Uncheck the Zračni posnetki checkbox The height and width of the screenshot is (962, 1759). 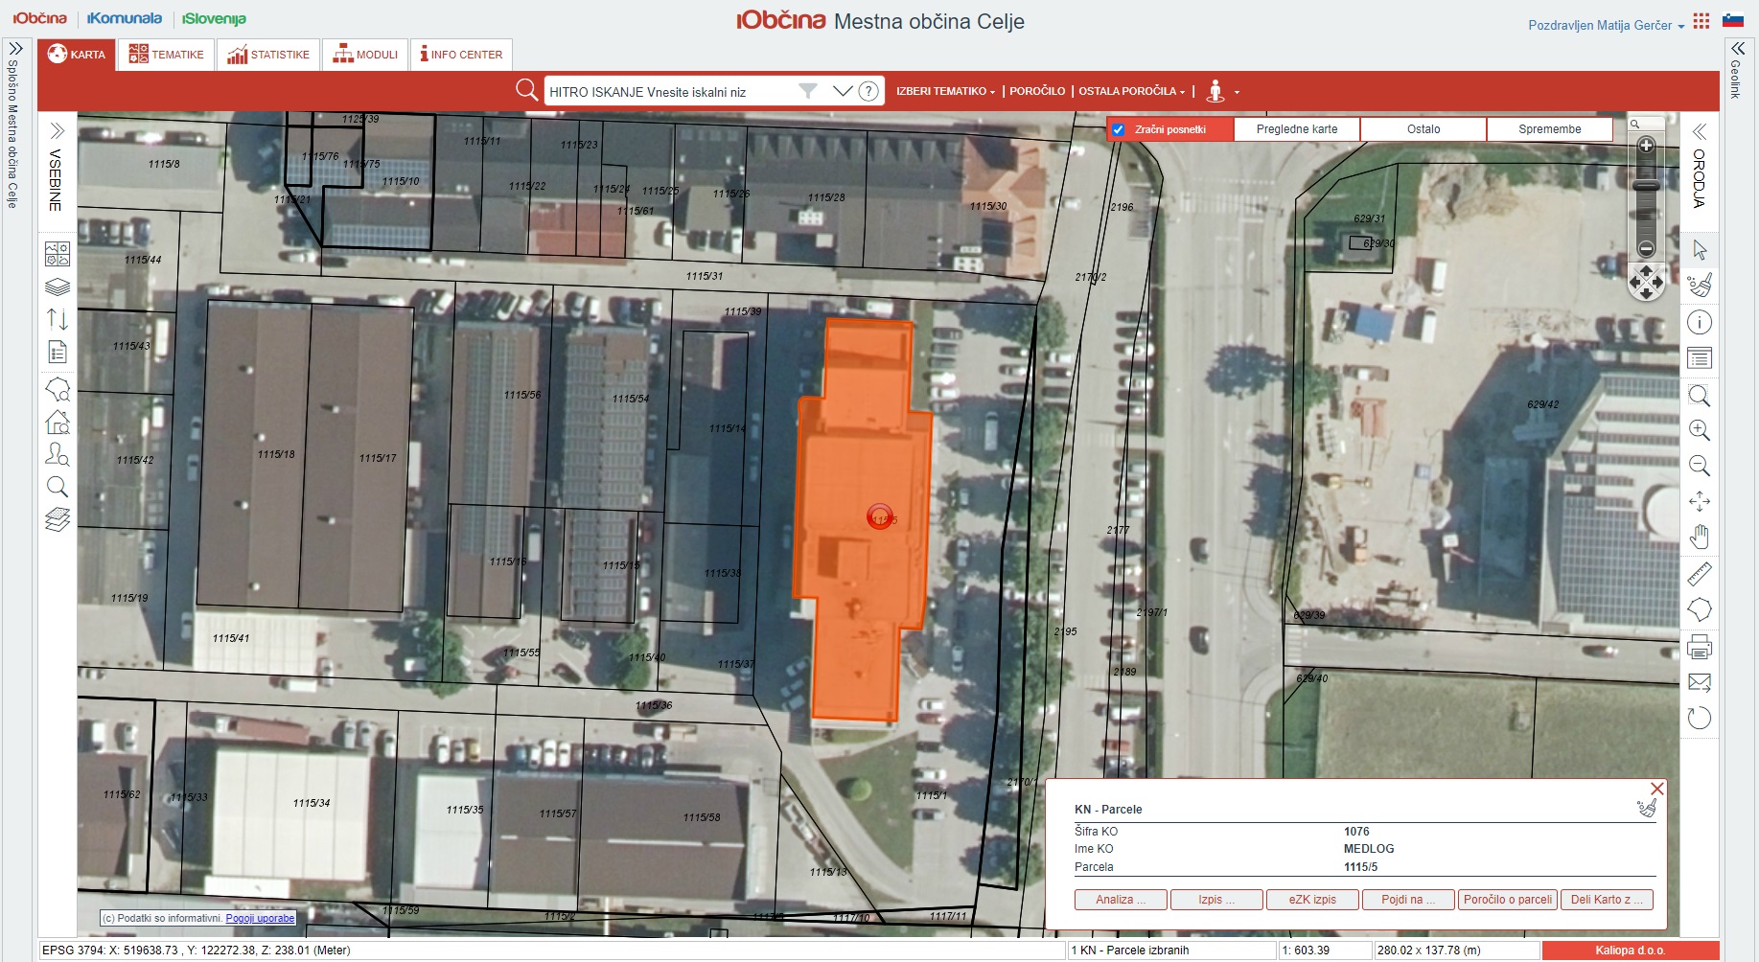coord(1118,129)
